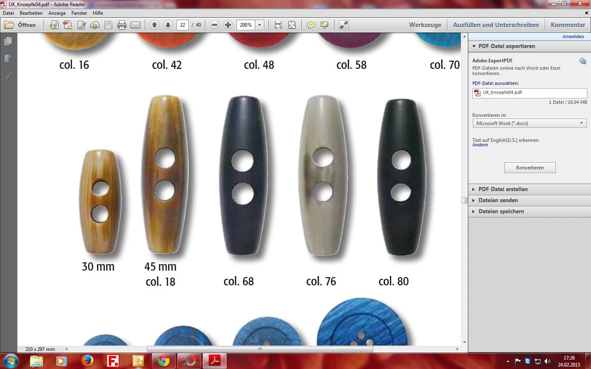
Task: Open the Fenster menu
Action: coord(79,13)
